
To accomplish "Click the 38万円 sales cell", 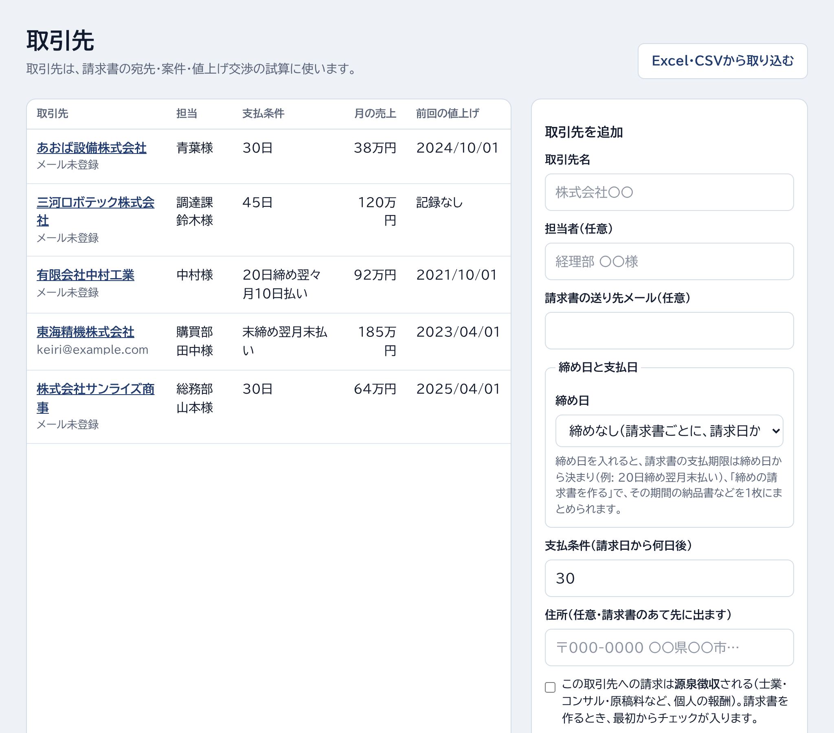I will coord(375,148).
